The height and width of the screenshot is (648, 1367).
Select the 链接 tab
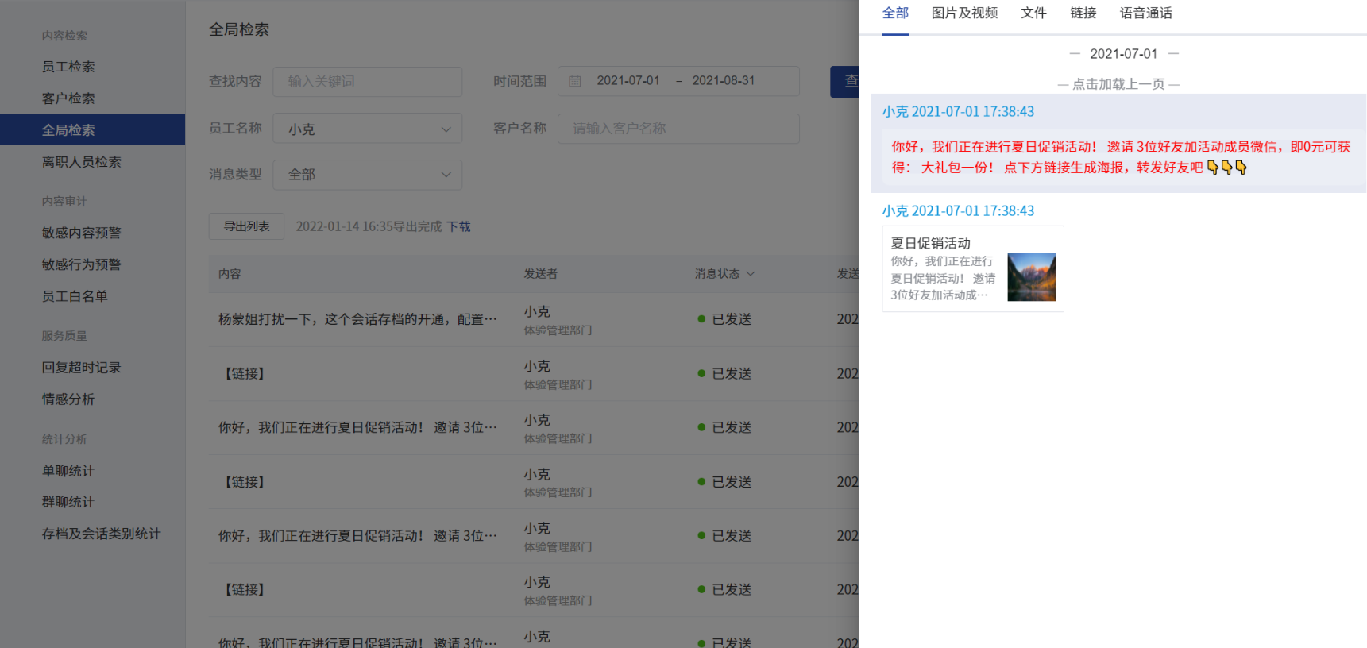click(1083, 13)
